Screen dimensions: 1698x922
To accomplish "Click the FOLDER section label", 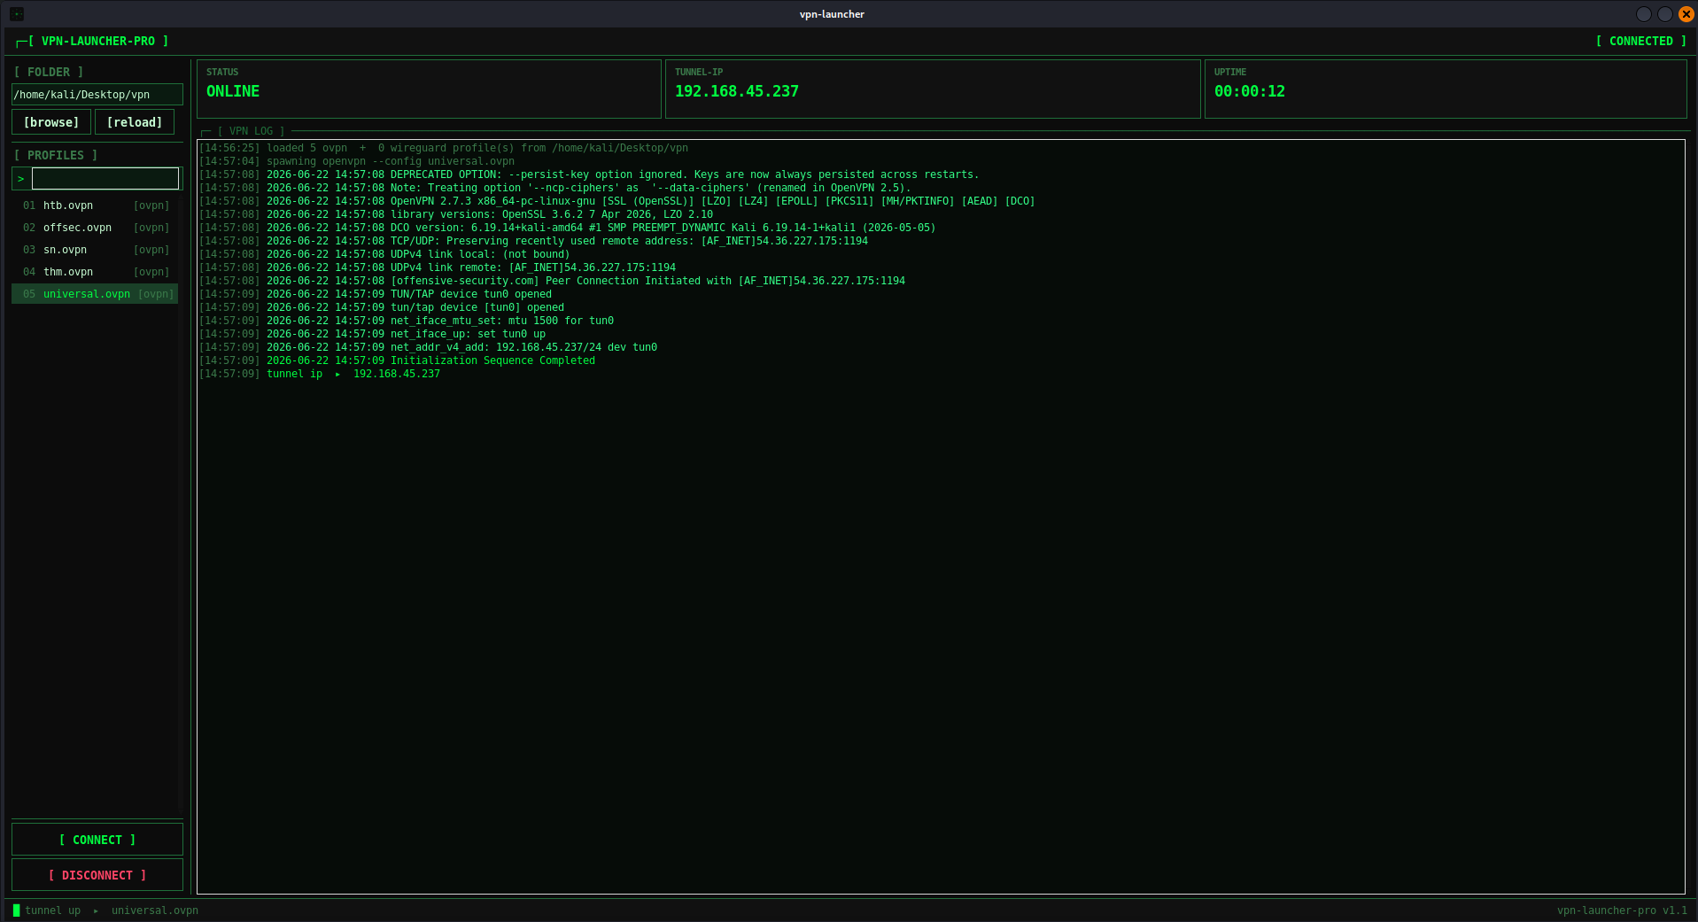I will point(49,73).
